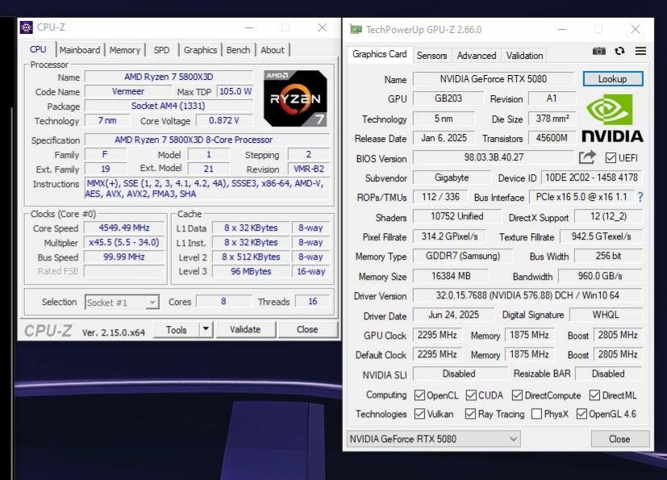Toggle DirectML checkbox
This screenshot has height=480, width=667.
click(594, 395)
